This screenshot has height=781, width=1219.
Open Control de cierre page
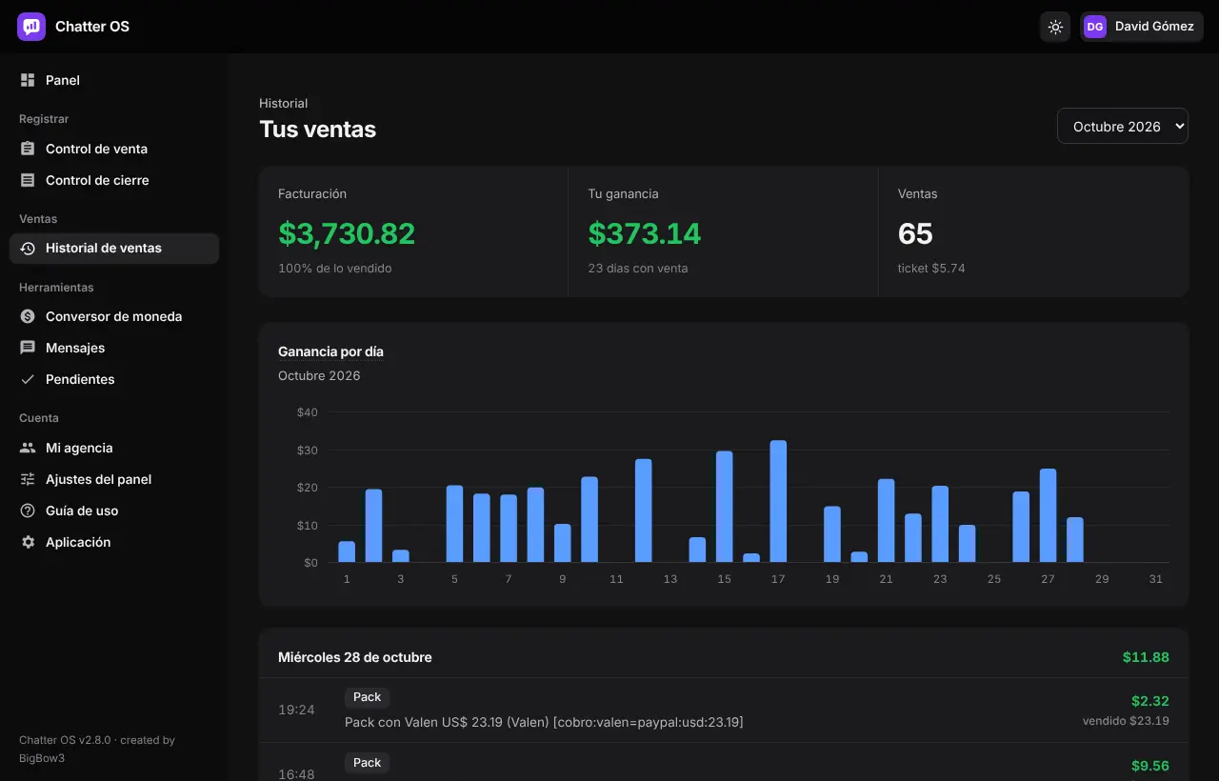[114, 180]
